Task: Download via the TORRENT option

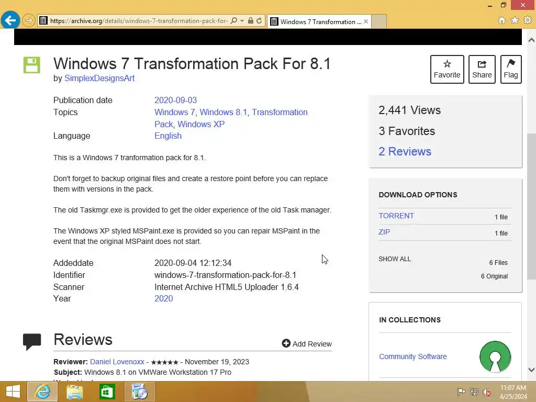Action: coord(396,216)
